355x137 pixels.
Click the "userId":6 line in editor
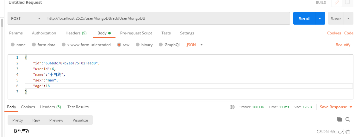44,69
